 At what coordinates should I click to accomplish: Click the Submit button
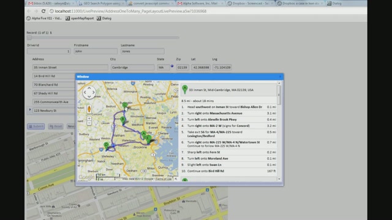[36, 127]
